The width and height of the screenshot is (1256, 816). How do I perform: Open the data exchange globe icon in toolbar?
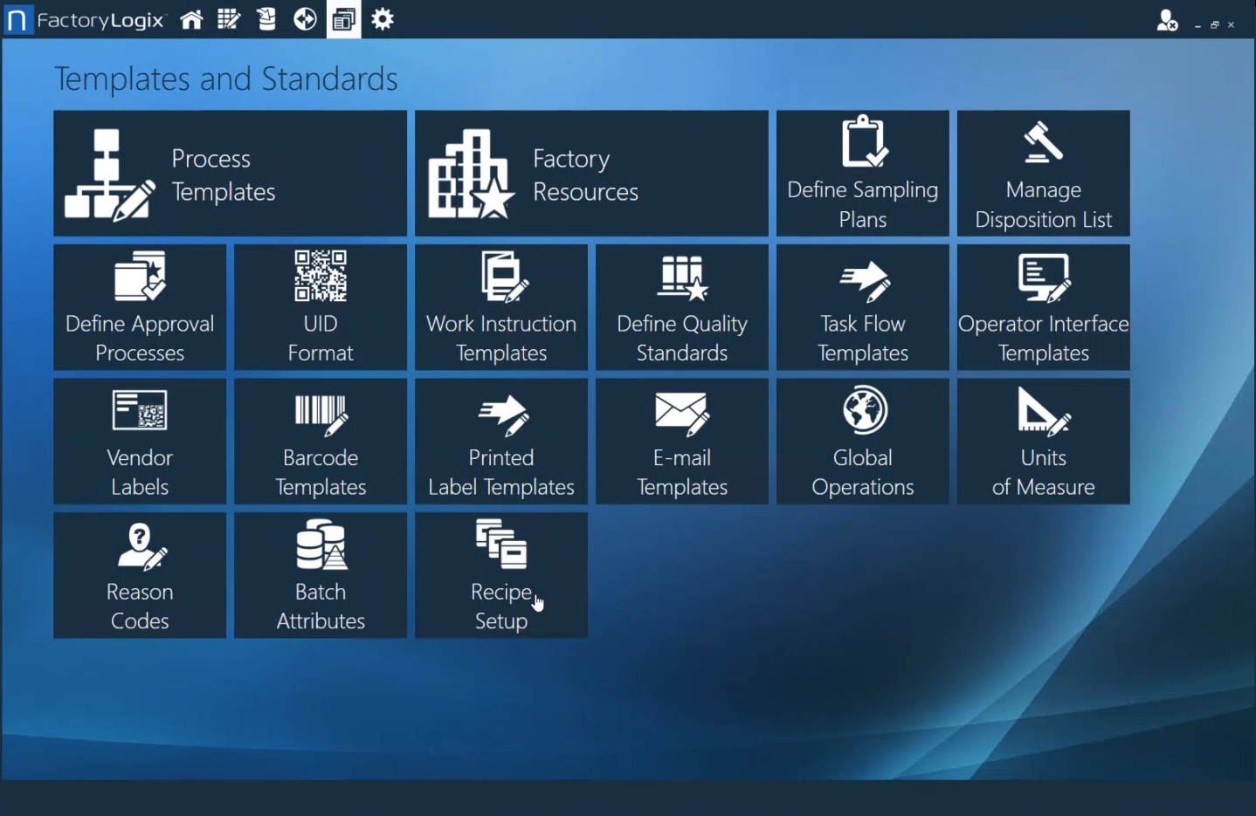[305, 19]
